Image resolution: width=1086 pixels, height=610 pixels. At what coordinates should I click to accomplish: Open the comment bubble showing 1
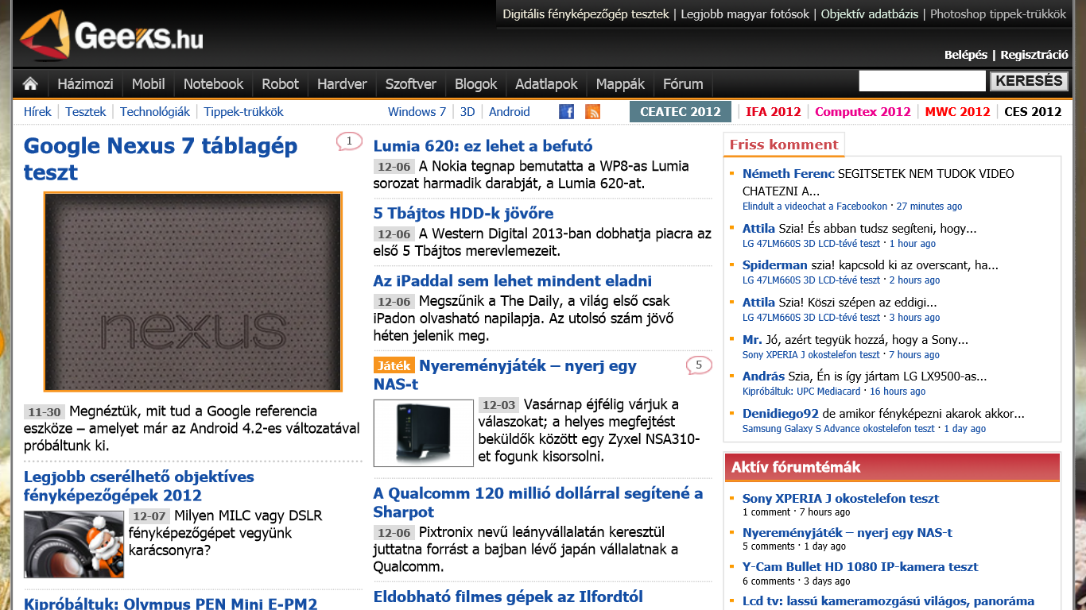(x=349, y=141)
